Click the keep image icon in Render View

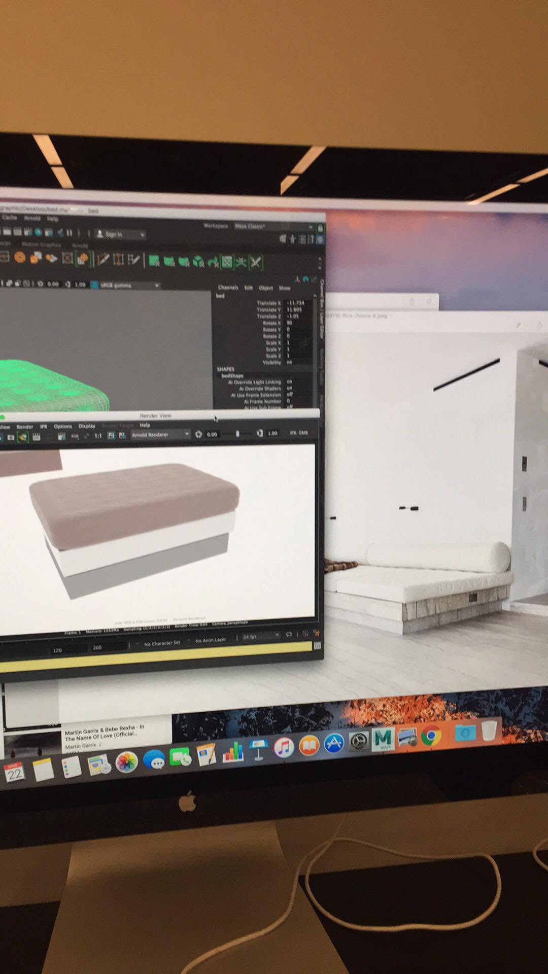coord(111,436)
